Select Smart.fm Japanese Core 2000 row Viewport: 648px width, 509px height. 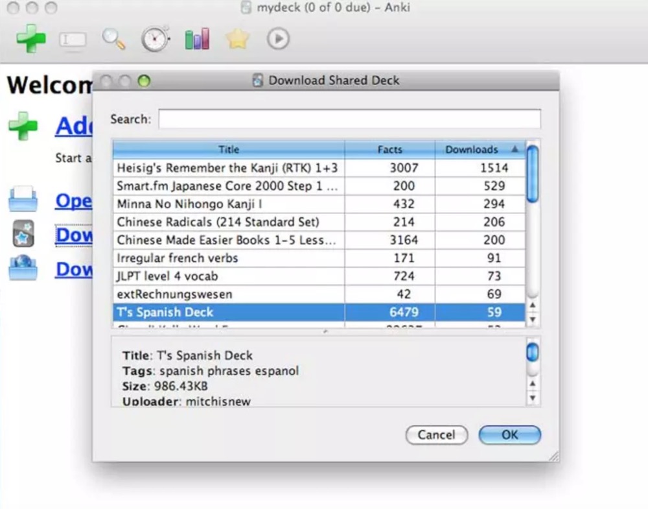(319, 186)
